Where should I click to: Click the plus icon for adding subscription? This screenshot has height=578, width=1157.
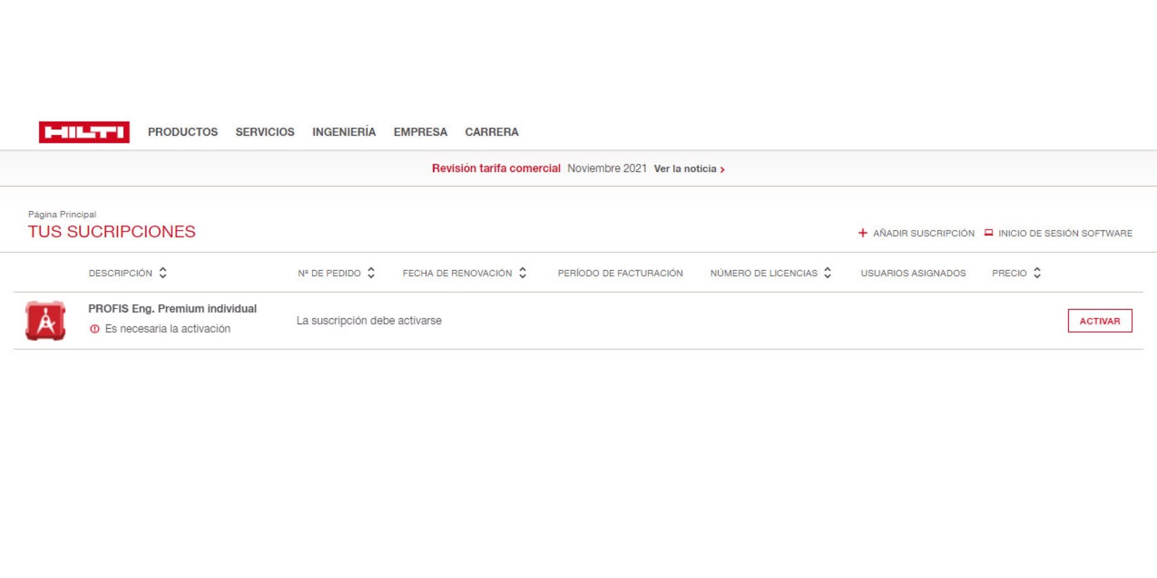click(862, 233)
